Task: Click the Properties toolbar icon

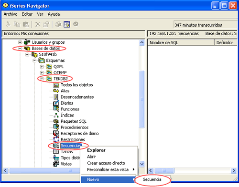Action: (46, 24)
